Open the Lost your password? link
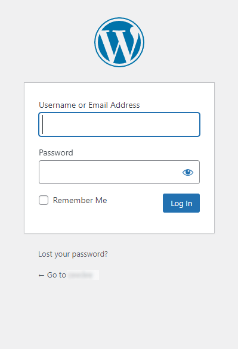The image size is (238, 349). 73,254
